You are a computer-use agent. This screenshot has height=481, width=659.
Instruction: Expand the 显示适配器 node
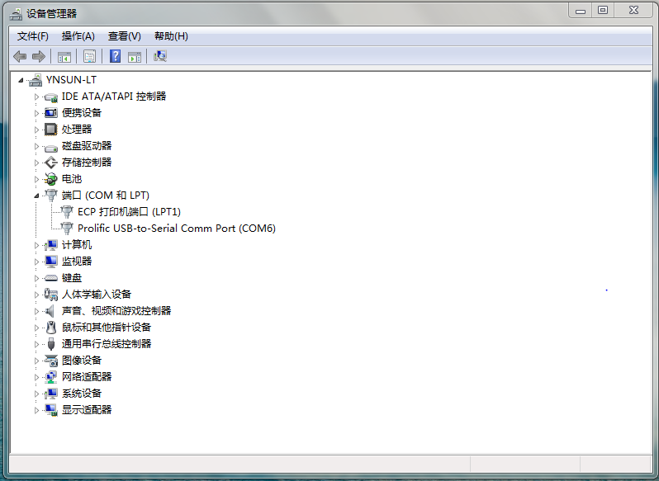coord(36,411)
